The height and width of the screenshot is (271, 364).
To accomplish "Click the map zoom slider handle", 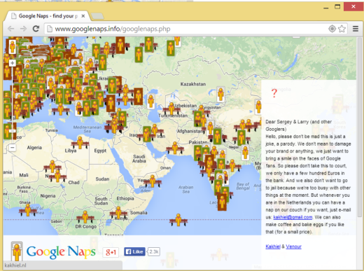I will (13, 131).
